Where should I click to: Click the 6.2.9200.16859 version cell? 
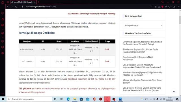[27, 49]
